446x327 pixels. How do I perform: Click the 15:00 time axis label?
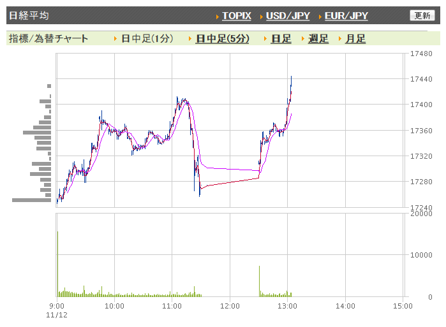tap(403, 306)
